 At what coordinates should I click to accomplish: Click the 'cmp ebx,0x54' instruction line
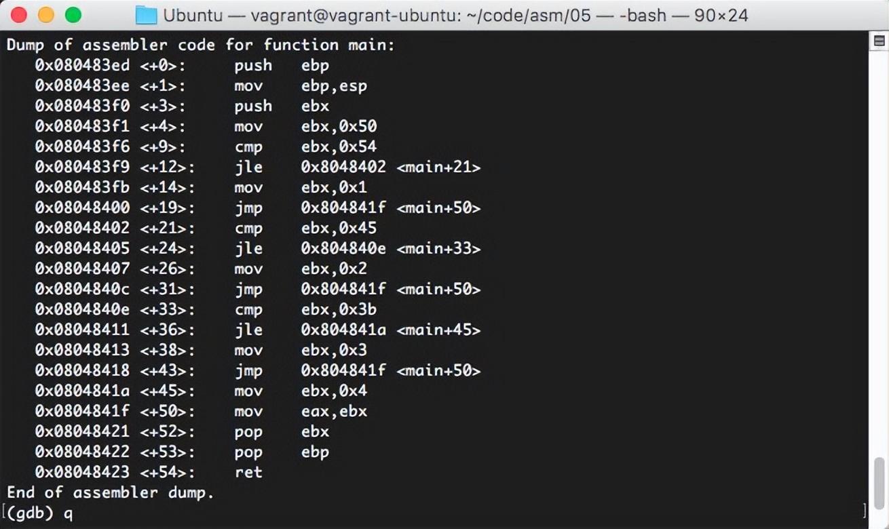(x=206, y=147)
